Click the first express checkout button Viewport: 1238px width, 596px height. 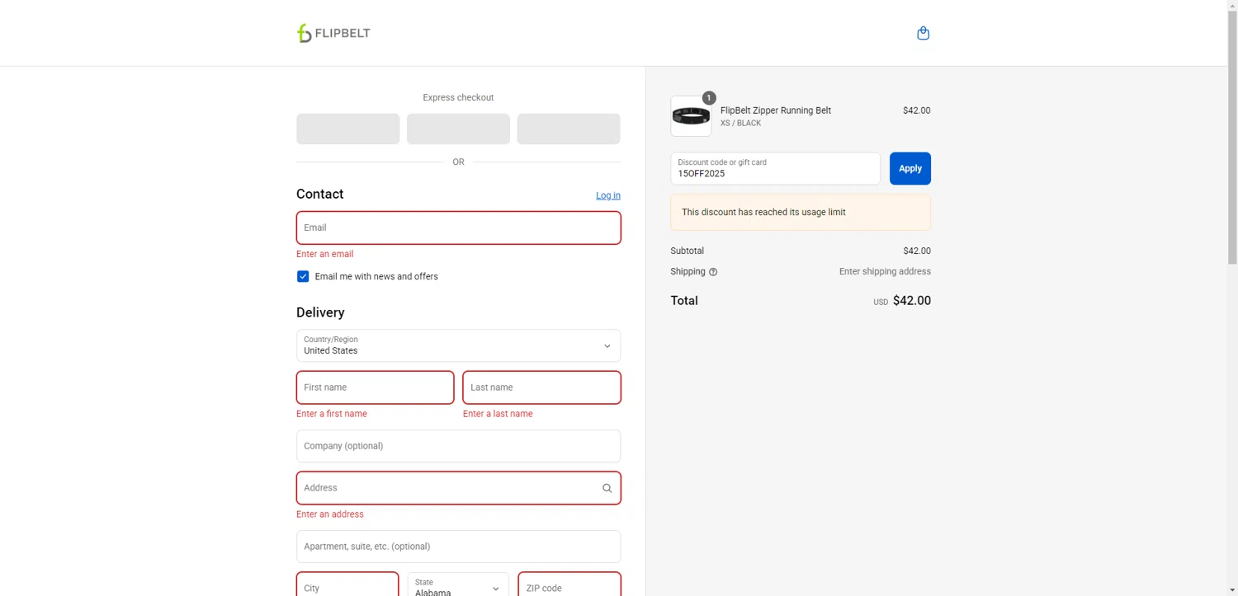point(347,129)
